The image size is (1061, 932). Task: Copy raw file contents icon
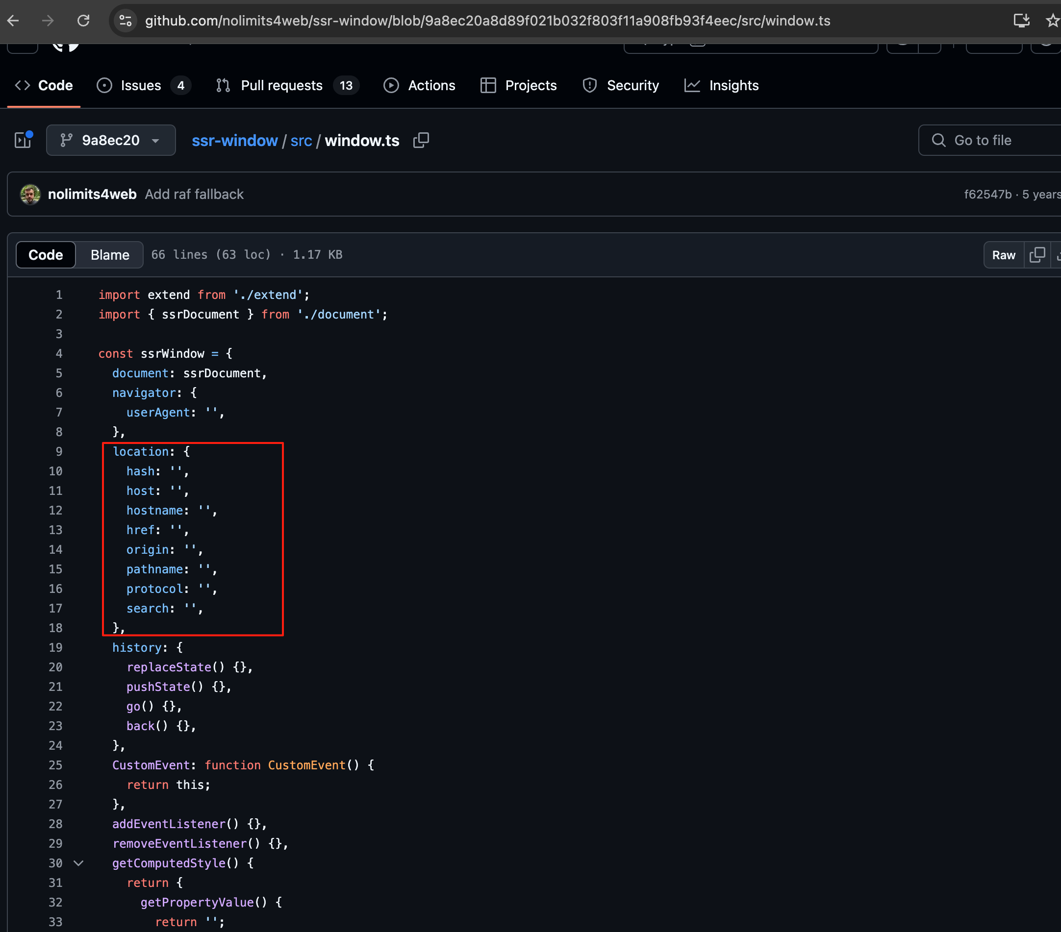1036,255
